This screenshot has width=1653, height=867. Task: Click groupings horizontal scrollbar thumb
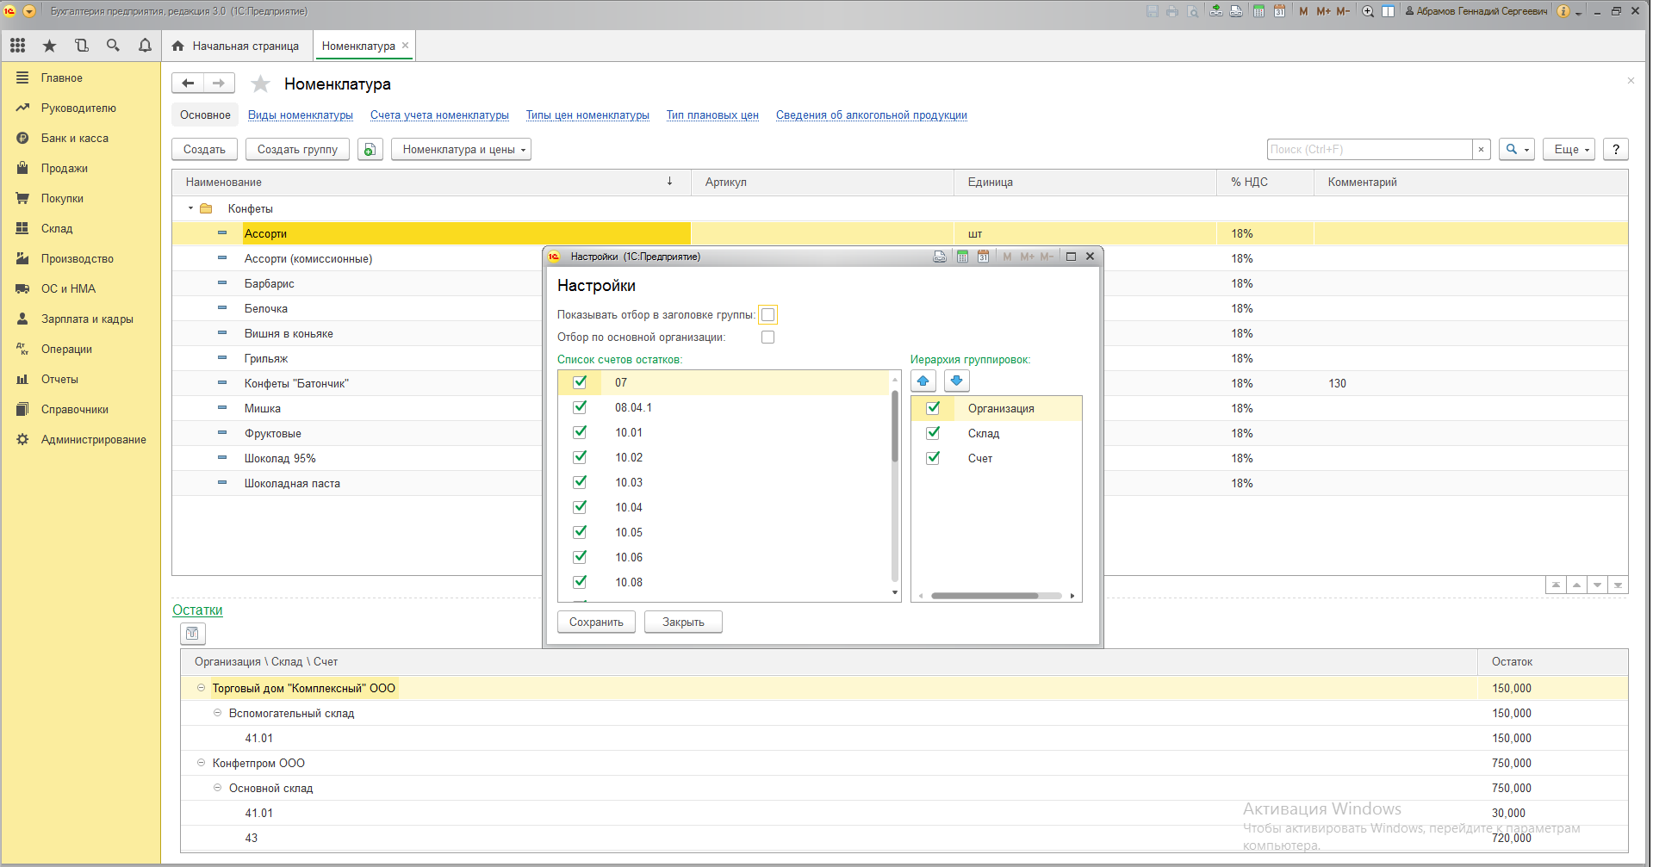click(985, 596)
